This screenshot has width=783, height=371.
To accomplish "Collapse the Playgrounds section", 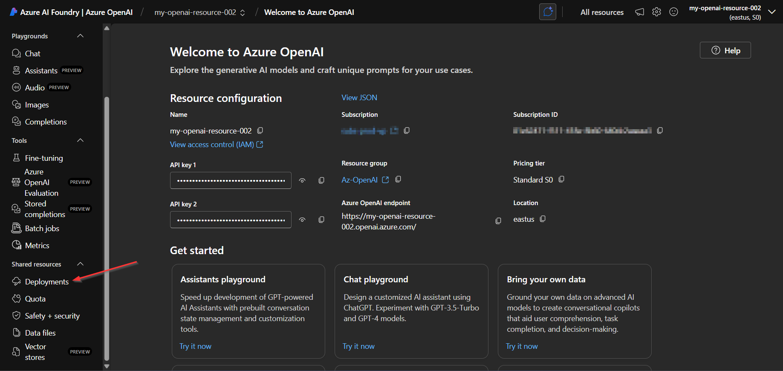I will pyautogui.click(x=80, y=36).
